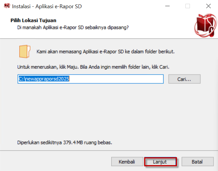Click the greyed-out maximize button

[x=188, y=6]
